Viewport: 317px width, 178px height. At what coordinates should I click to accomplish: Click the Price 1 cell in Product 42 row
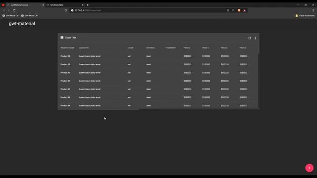tap(206, 89)
